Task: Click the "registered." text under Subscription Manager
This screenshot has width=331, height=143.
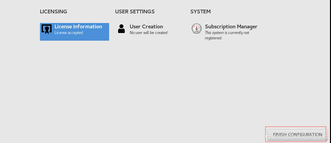Action: click(213, 38)
